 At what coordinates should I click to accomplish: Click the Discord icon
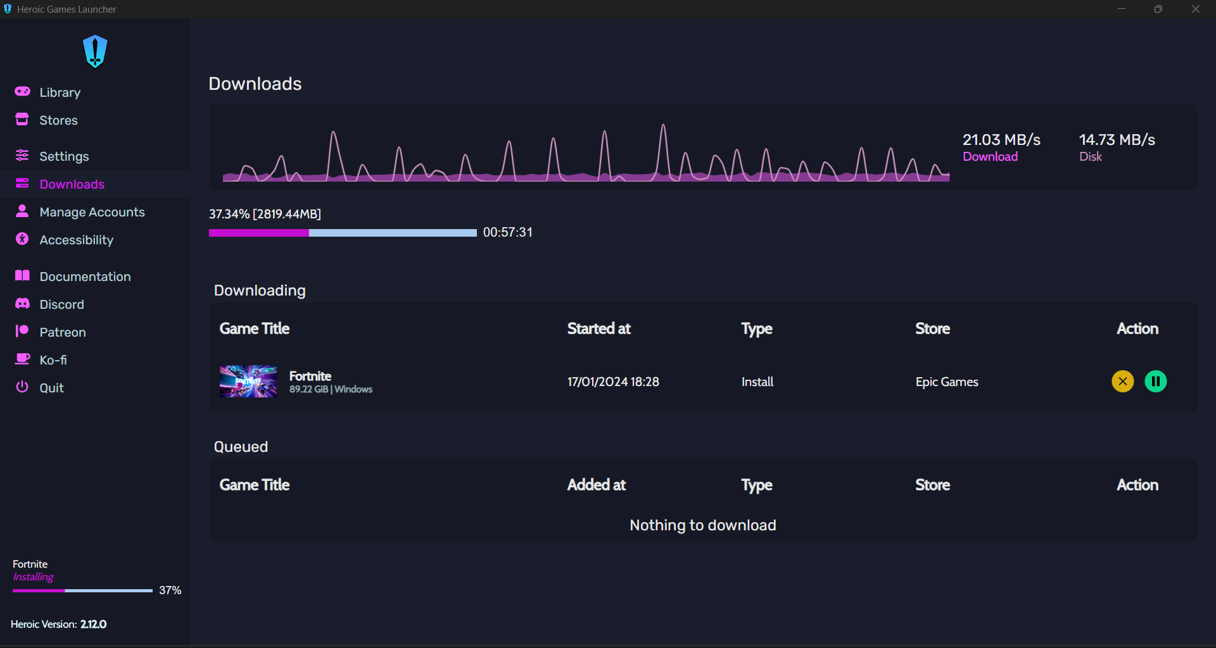point(22,304)
